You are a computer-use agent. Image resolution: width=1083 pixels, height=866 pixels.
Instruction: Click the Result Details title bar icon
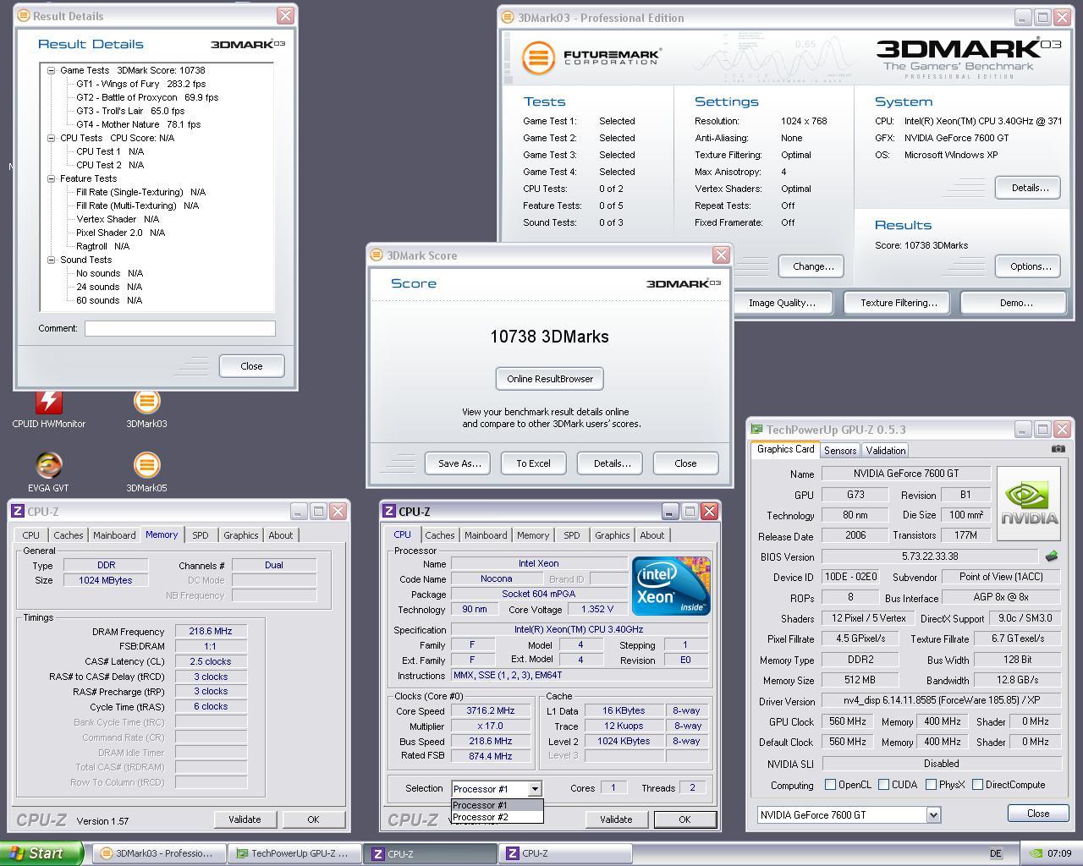click(23, 16)
